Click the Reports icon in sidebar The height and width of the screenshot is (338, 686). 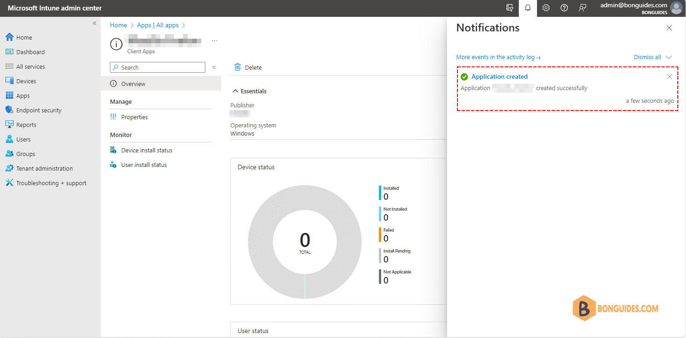pos(10,125)
